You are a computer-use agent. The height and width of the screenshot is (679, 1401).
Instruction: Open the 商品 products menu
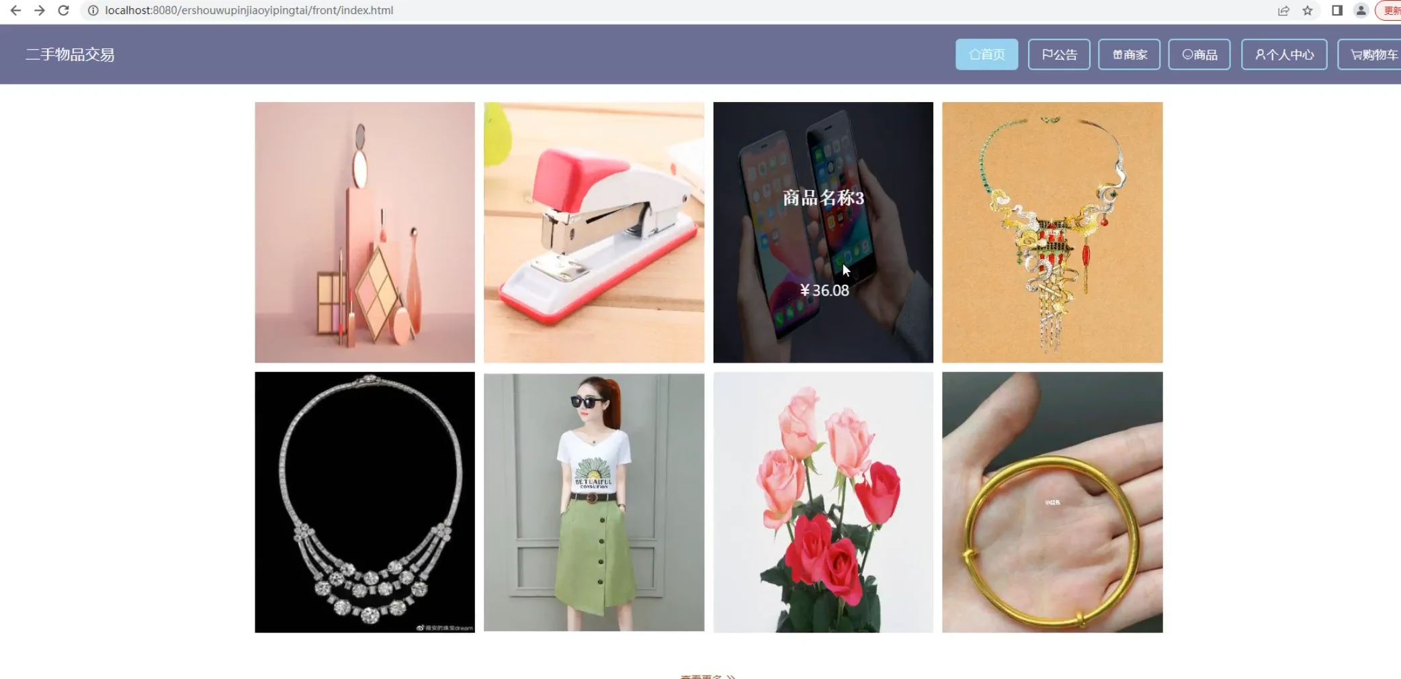pyautogui.click(x=1199, y=54)
